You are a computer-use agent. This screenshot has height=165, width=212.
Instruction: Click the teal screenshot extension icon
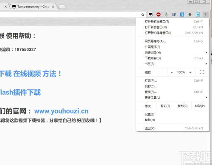[x=198, y=14]
